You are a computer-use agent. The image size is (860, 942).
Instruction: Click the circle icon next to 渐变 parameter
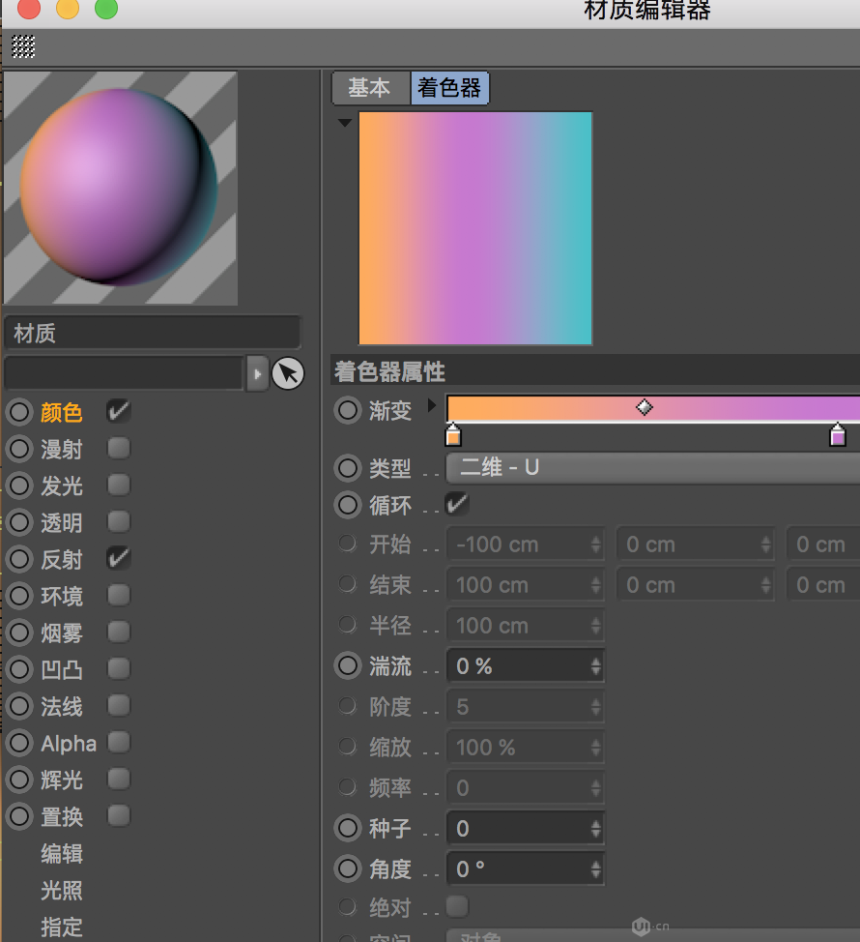(347, 409)
